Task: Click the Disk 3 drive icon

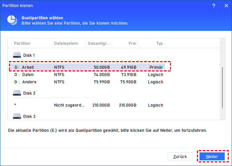Action: coord(17,116)
